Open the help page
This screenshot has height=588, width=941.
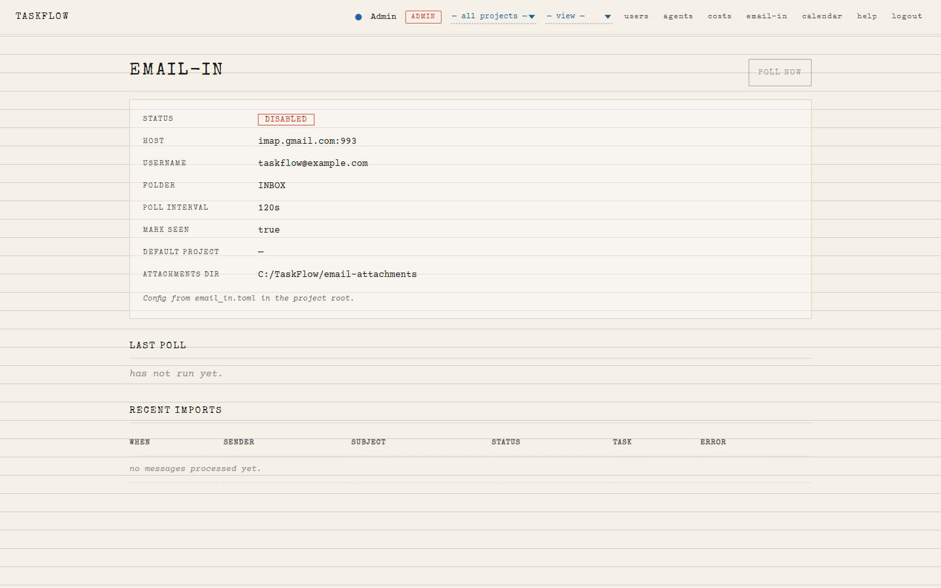[x=867, y=16]
